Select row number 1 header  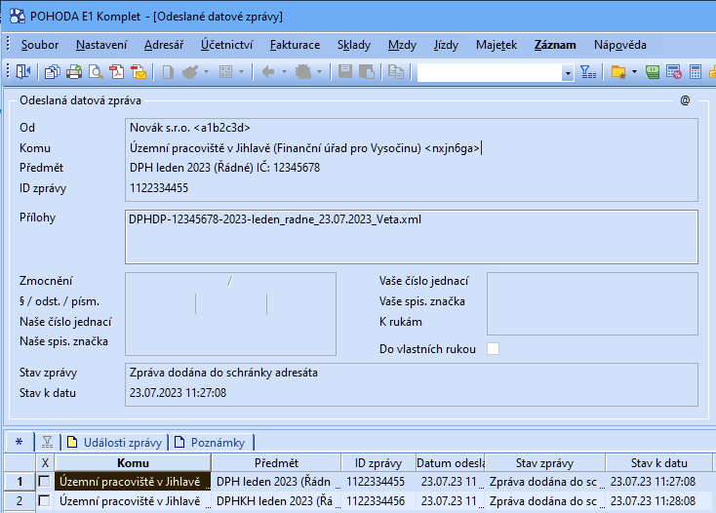coord(20,481)
